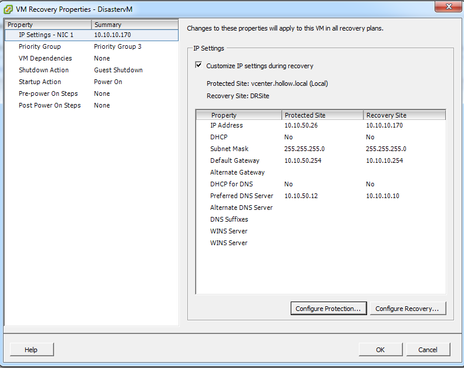Screen dimensions: 464x368
Task: Click the Configure Protection button
Action: (x=328, y=309)
